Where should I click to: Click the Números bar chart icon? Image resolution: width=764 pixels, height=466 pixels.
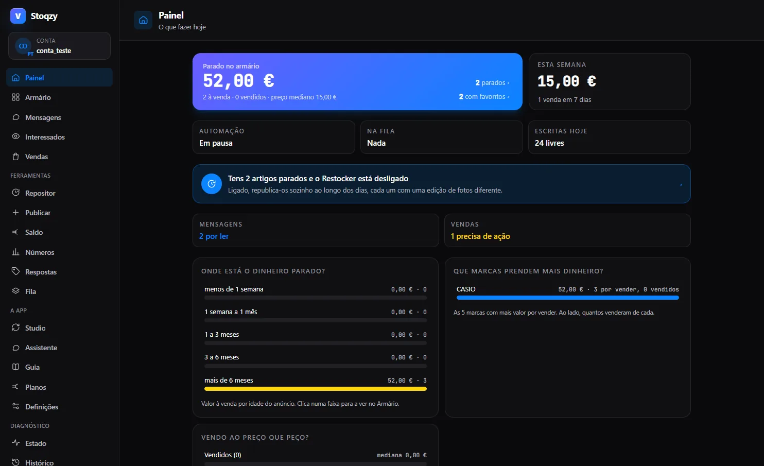(x=15, y=252)
